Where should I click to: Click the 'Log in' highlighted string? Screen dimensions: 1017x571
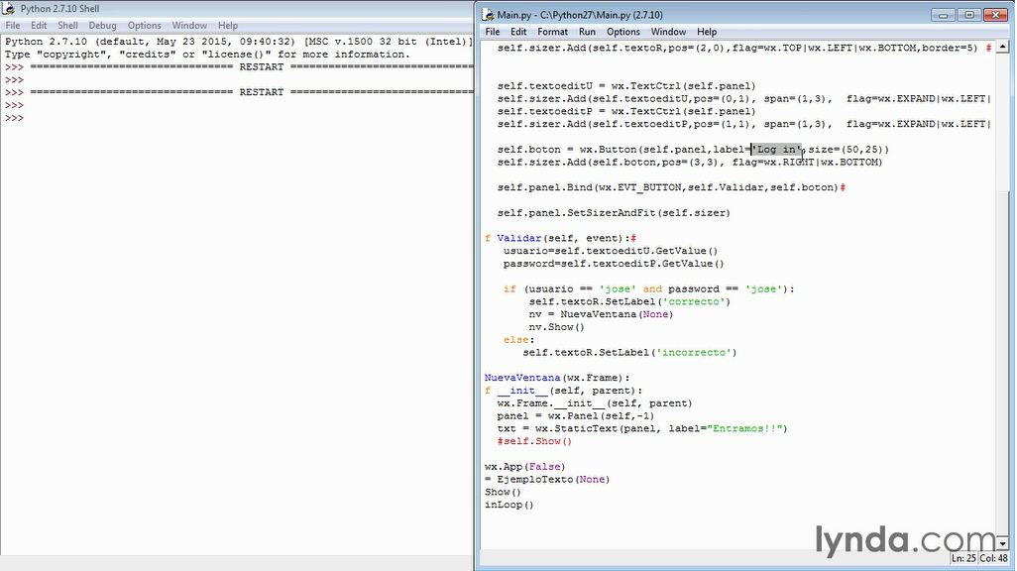coord(777,150)
